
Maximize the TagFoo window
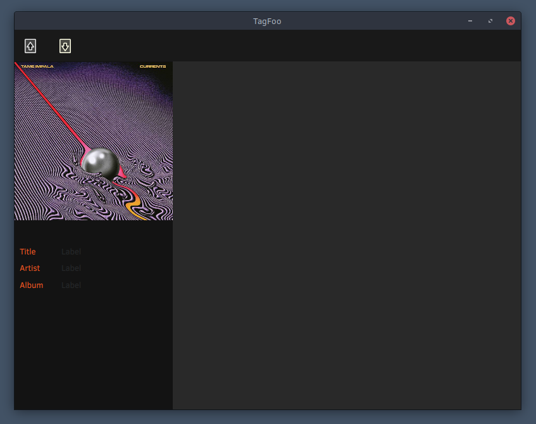490,21
